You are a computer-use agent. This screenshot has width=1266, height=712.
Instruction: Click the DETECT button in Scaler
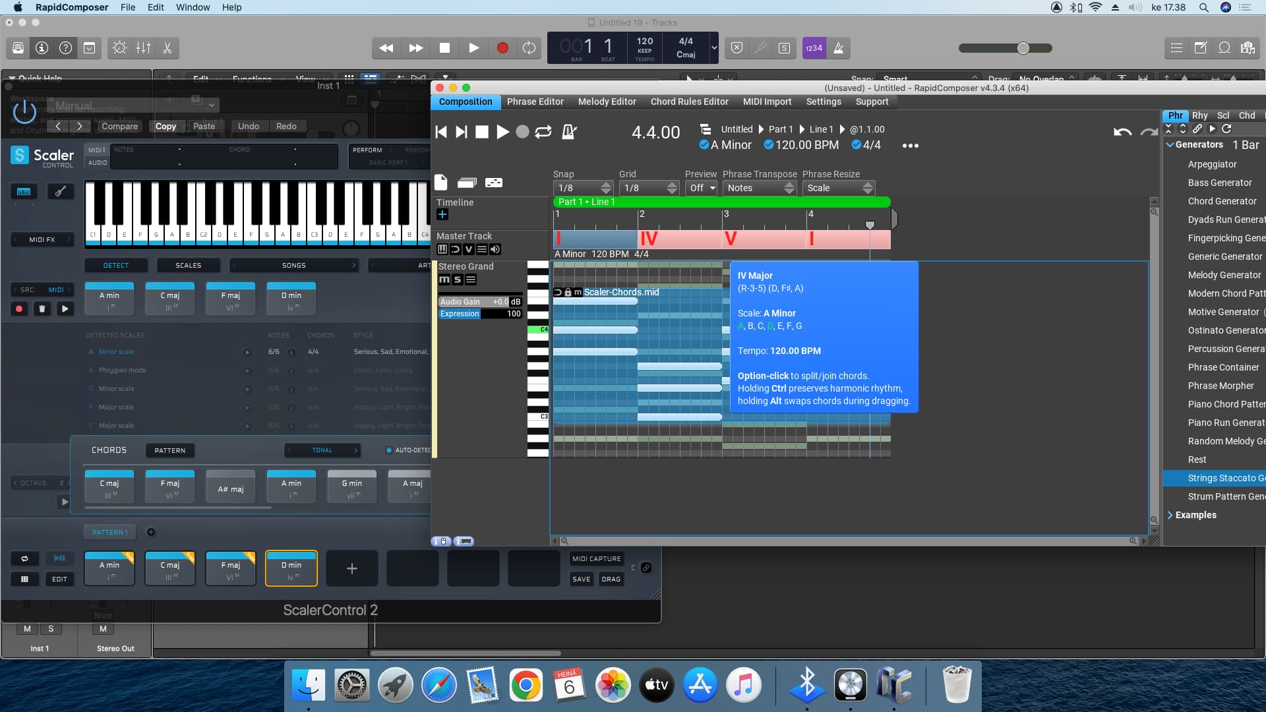116,265
